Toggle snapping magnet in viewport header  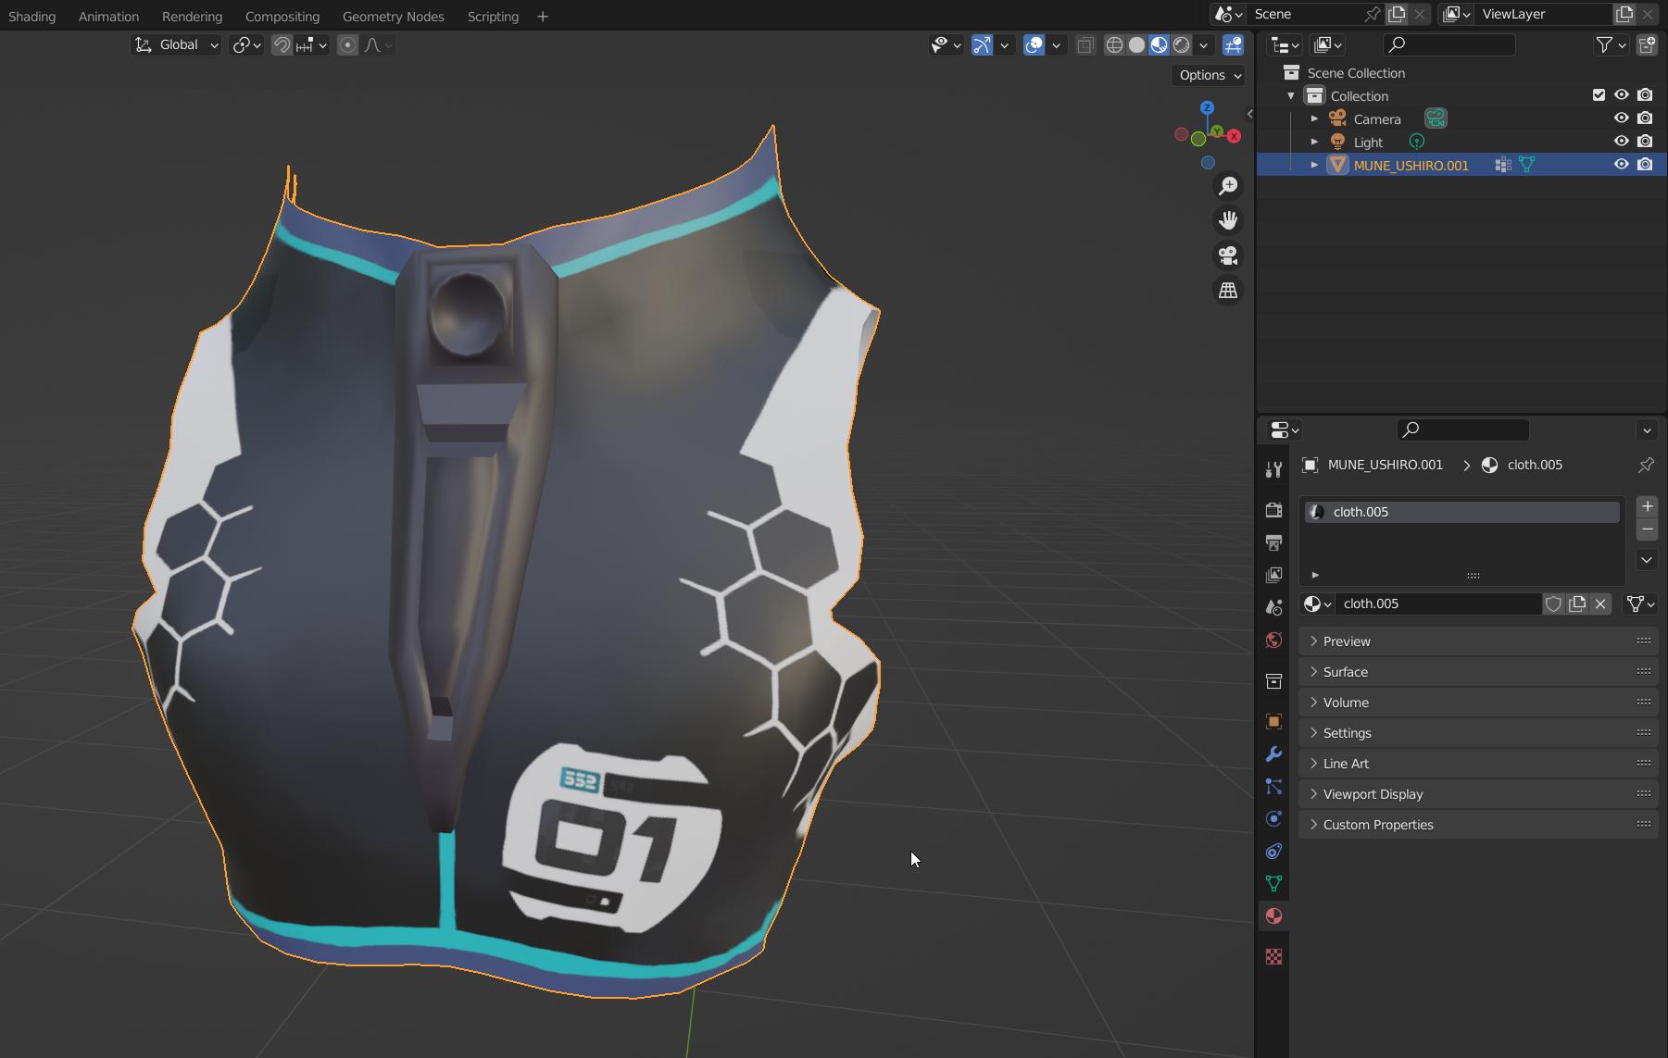tap(282, 44)
